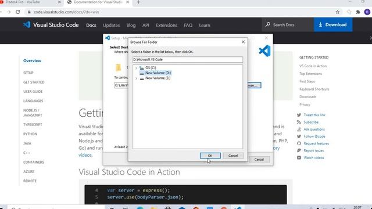Click the search magnifier icon
Screen dimensions: 372x209
[268, 24]
